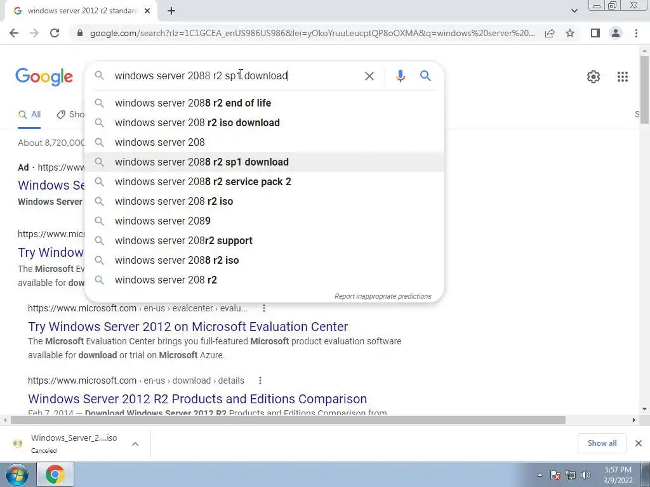Open the volume speaker tray icon
650x487 pixels.
tap(586, 475)
